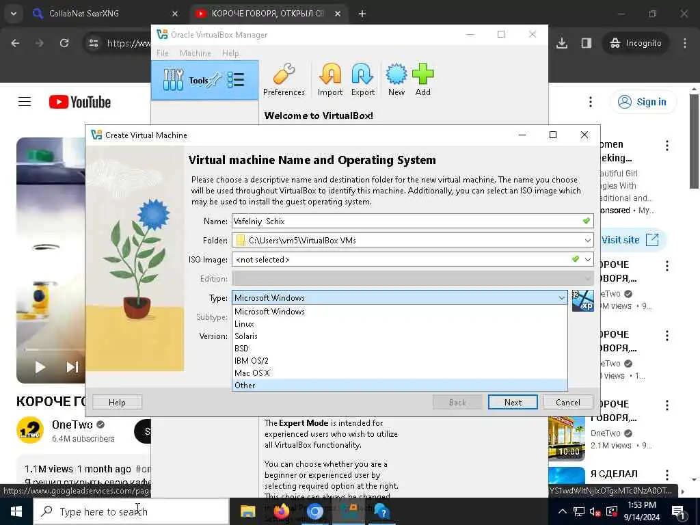The width and height of the screenshot is (700, 525).
Task: Open the 10:00 recommended video thumbnail
Action: coord(567,438)
